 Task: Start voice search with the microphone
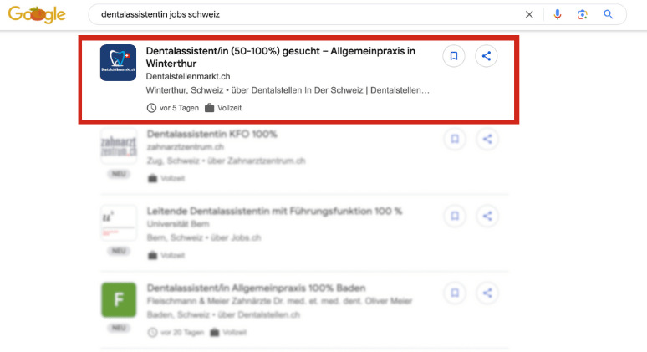(x=557, y=14)
